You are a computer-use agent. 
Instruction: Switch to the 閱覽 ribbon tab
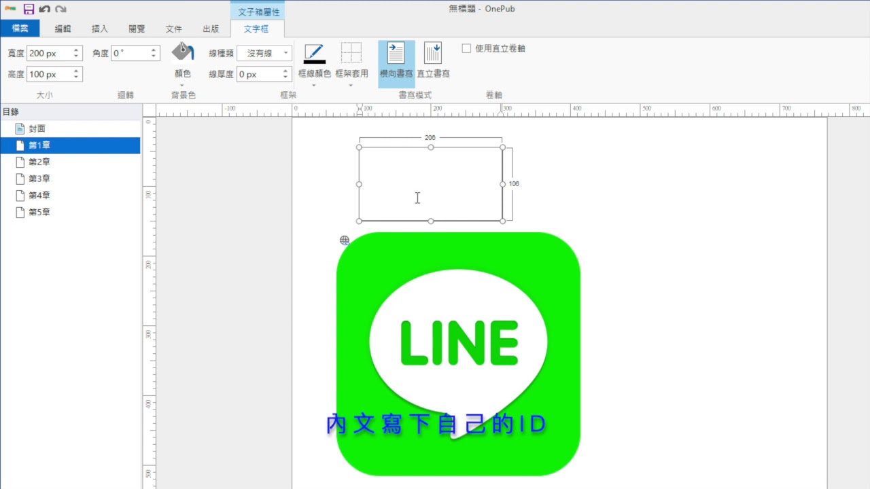click(x=137, y=29)
